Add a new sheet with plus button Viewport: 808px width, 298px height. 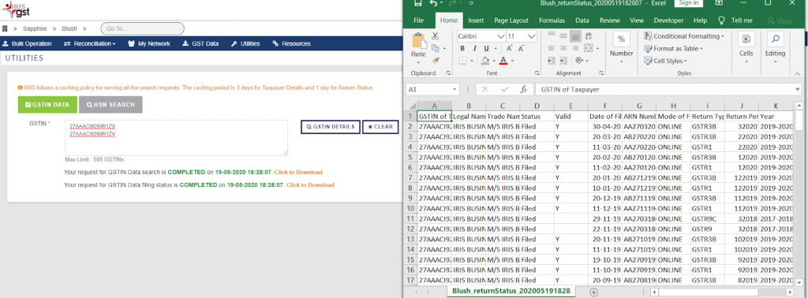point(593,292)
